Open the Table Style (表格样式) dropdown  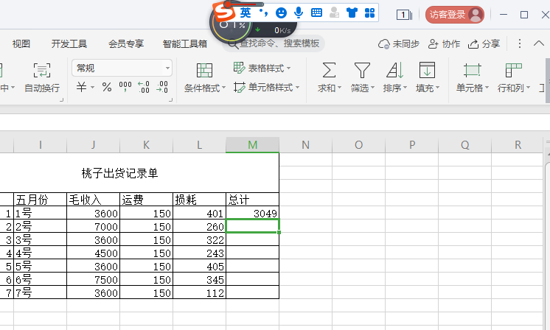262,69
